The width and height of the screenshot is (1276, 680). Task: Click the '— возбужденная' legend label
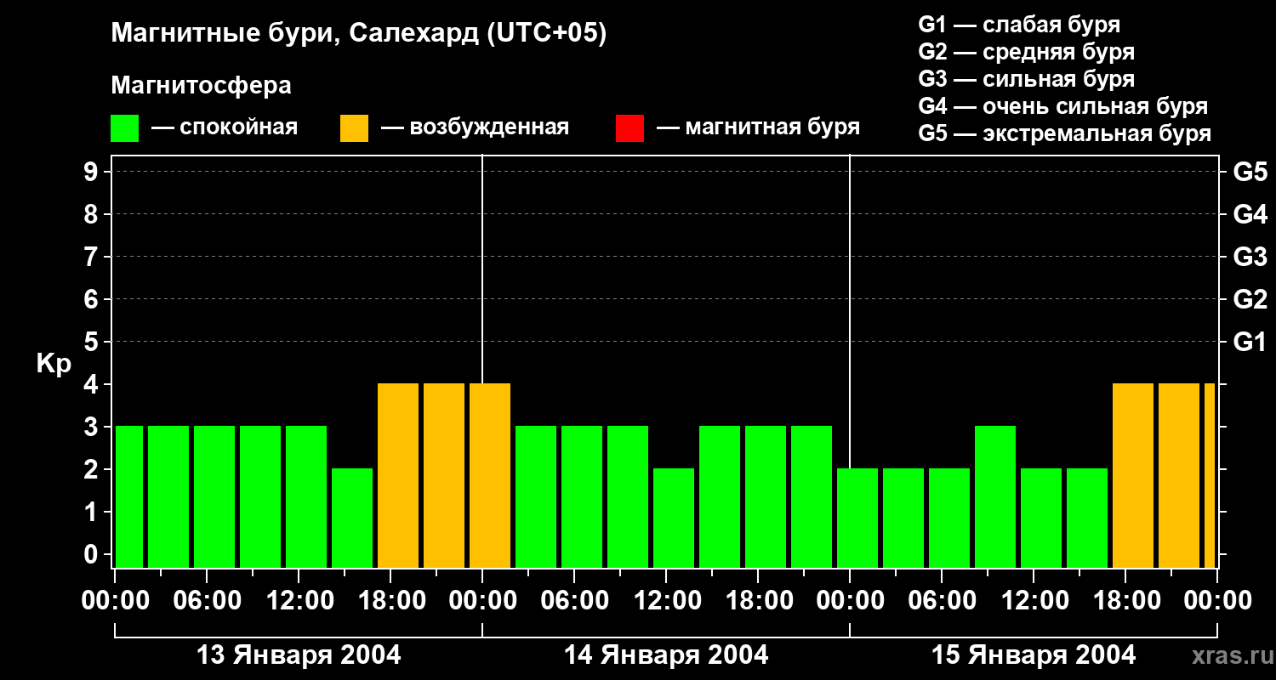click(x=475, y=127)
